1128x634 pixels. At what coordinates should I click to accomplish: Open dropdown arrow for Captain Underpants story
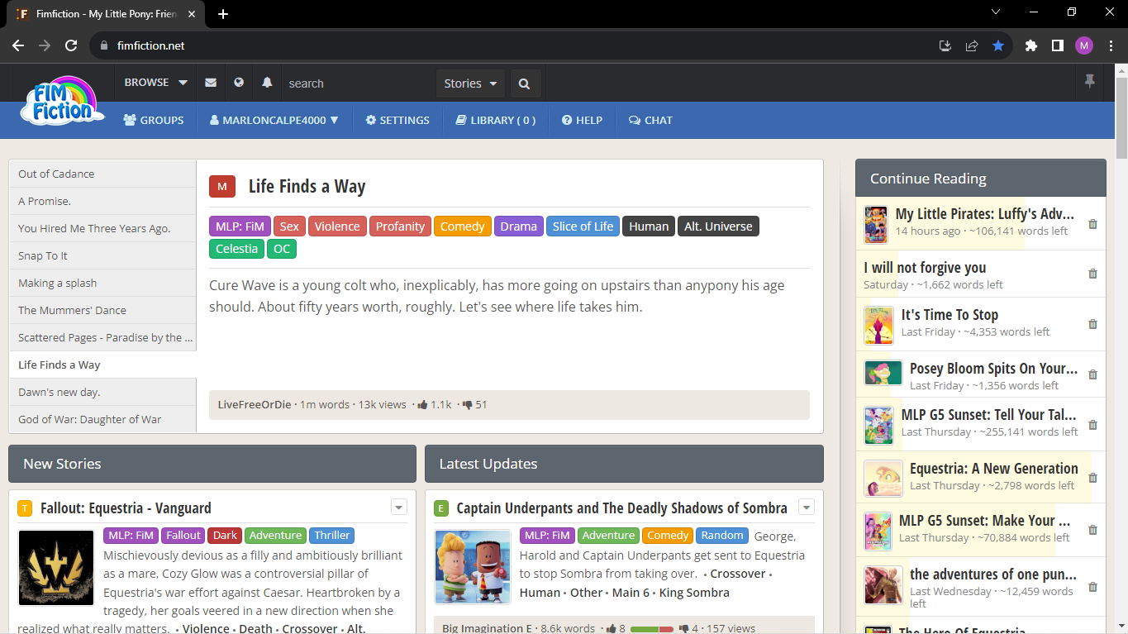807,508
